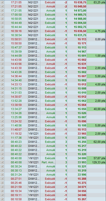Select the 15 049,50 price cell
Image resolution: width=106 pixels, height=201 pixels.
pos(77,6)
